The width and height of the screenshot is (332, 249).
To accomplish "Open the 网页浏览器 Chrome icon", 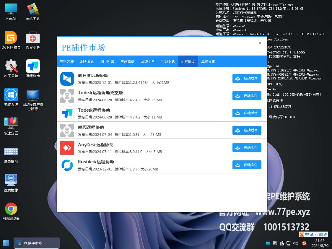I will 11,211.
